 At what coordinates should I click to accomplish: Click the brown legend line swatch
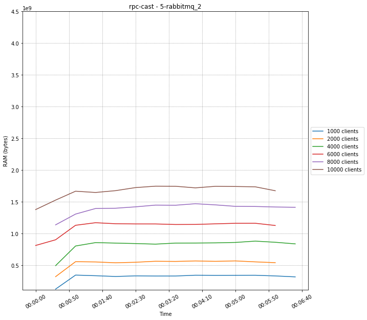[318, 170]
